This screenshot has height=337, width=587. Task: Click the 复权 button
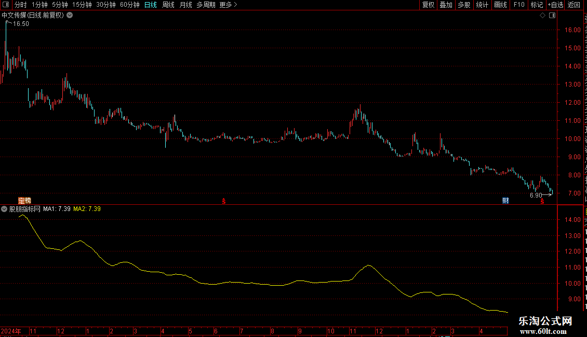[x=428, y=5]
